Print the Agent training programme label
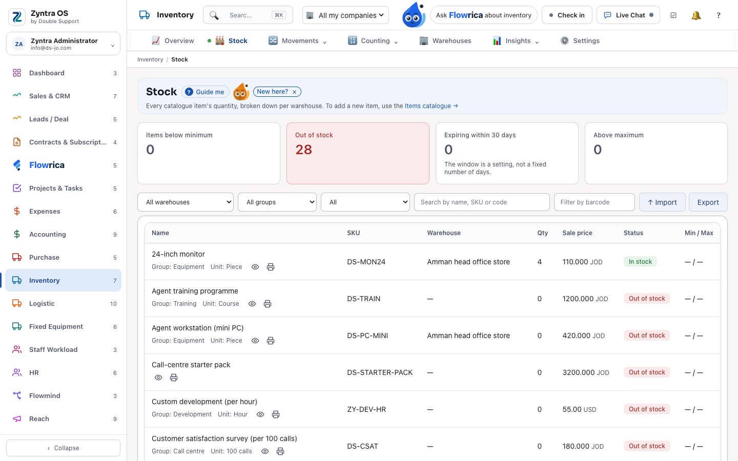 point(268,304)
